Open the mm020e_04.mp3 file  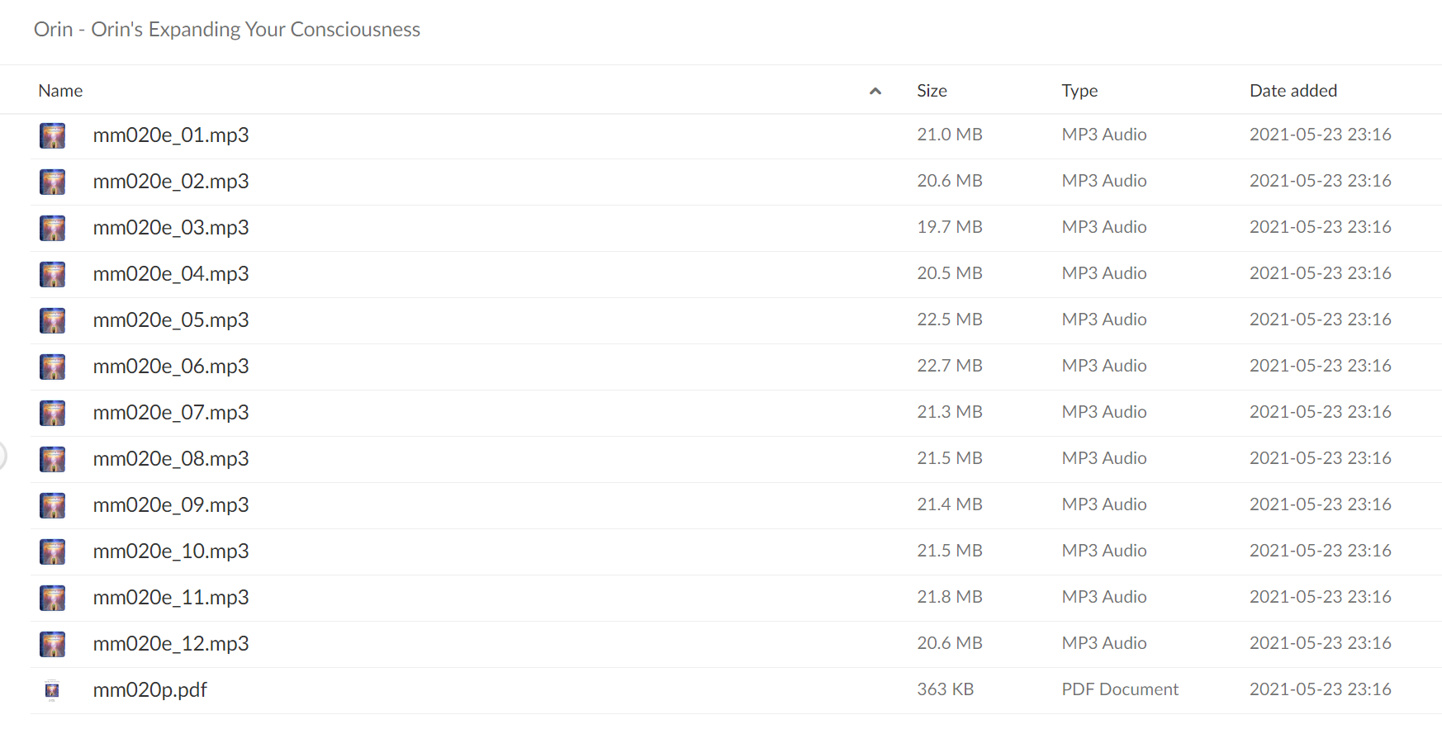(x=171, y=274)
